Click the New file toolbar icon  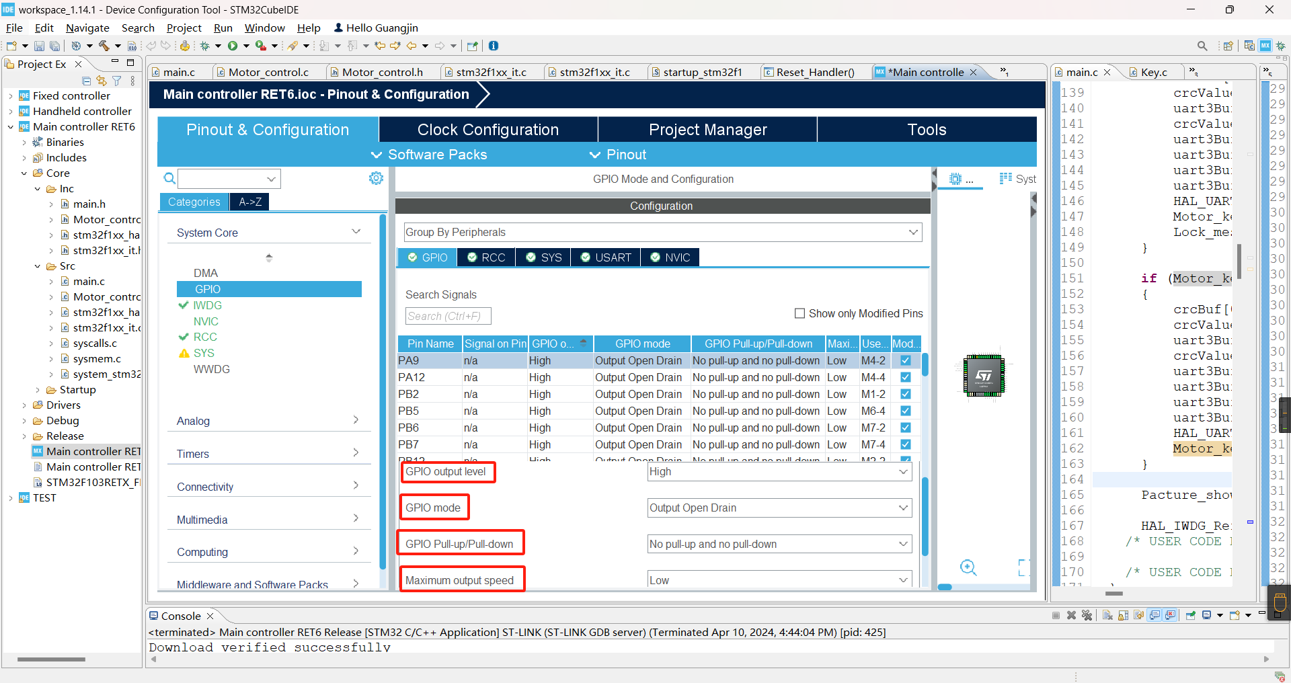click(11, 46)
